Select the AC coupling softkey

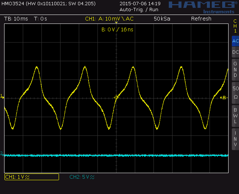[235, 41]
